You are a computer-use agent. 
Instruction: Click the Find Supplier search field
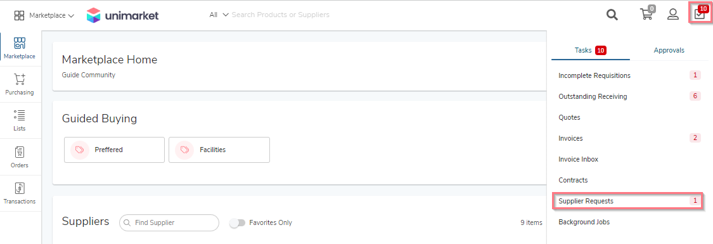pyautogui.click(x=169, y=222)
